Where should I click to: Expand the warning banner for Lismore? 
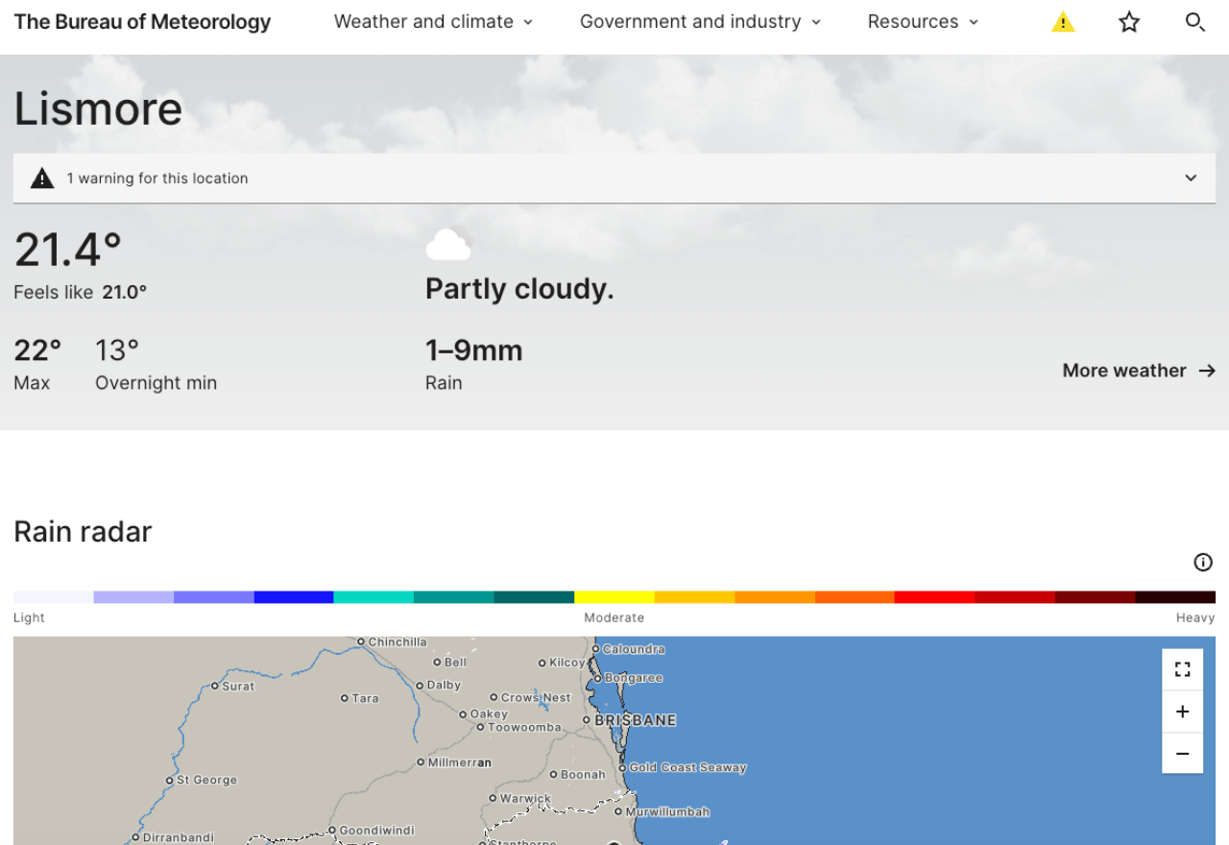[x=1191, y=178]
